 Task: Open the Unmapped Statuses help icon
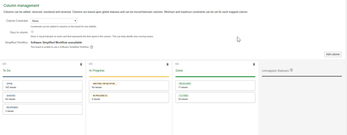(x=291, y=70)
